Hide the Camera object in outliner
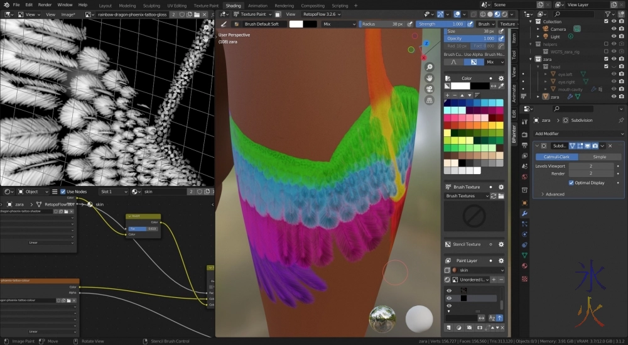The width and height of the screenshot is (628, 345). coord(614,29)
